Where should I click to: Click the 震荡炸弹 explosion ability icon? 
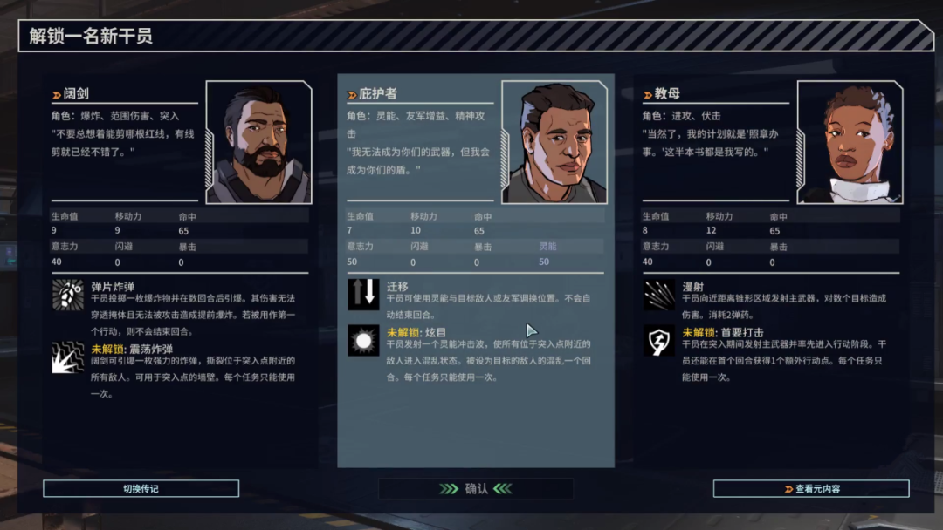point(67,357)
